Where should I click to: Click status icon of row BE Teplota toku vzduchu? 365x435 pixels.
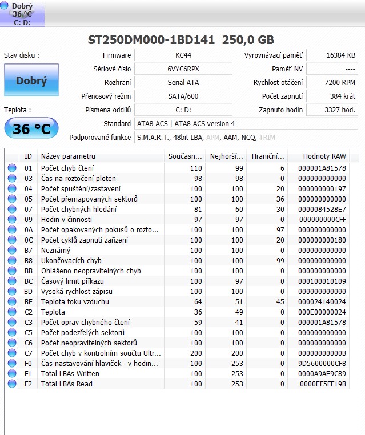tap(12, 301)
